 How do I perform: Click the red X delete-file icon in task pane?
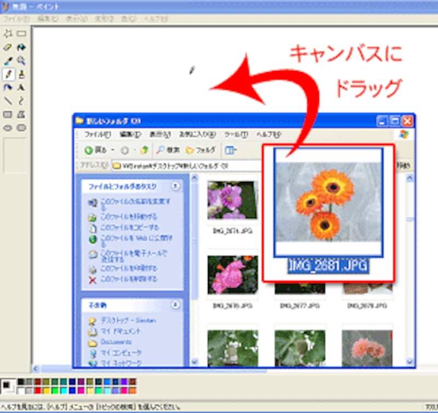point(93,280)
